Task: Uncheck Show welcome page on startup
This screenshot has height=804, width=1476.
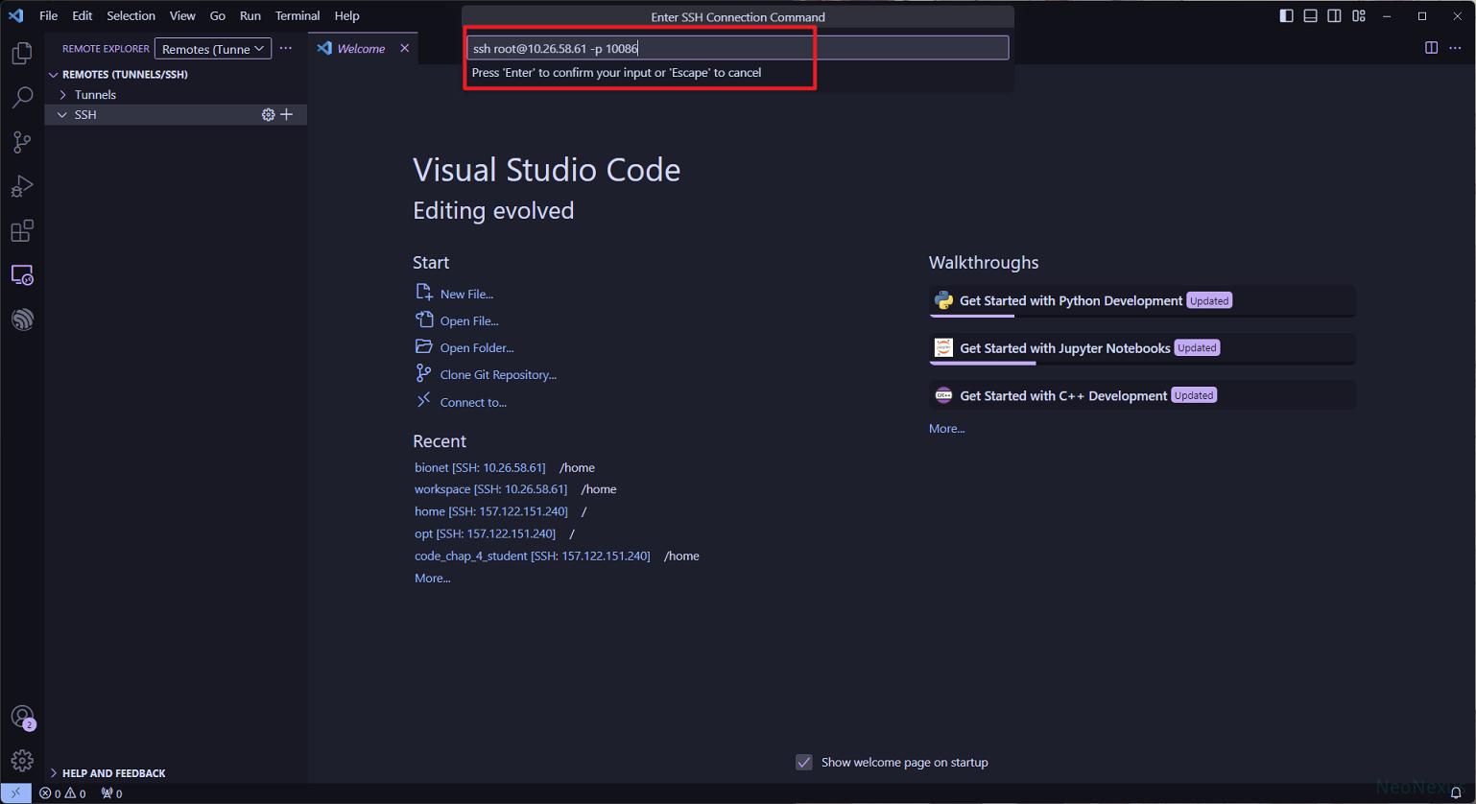Action: click(x=804, y=762)
